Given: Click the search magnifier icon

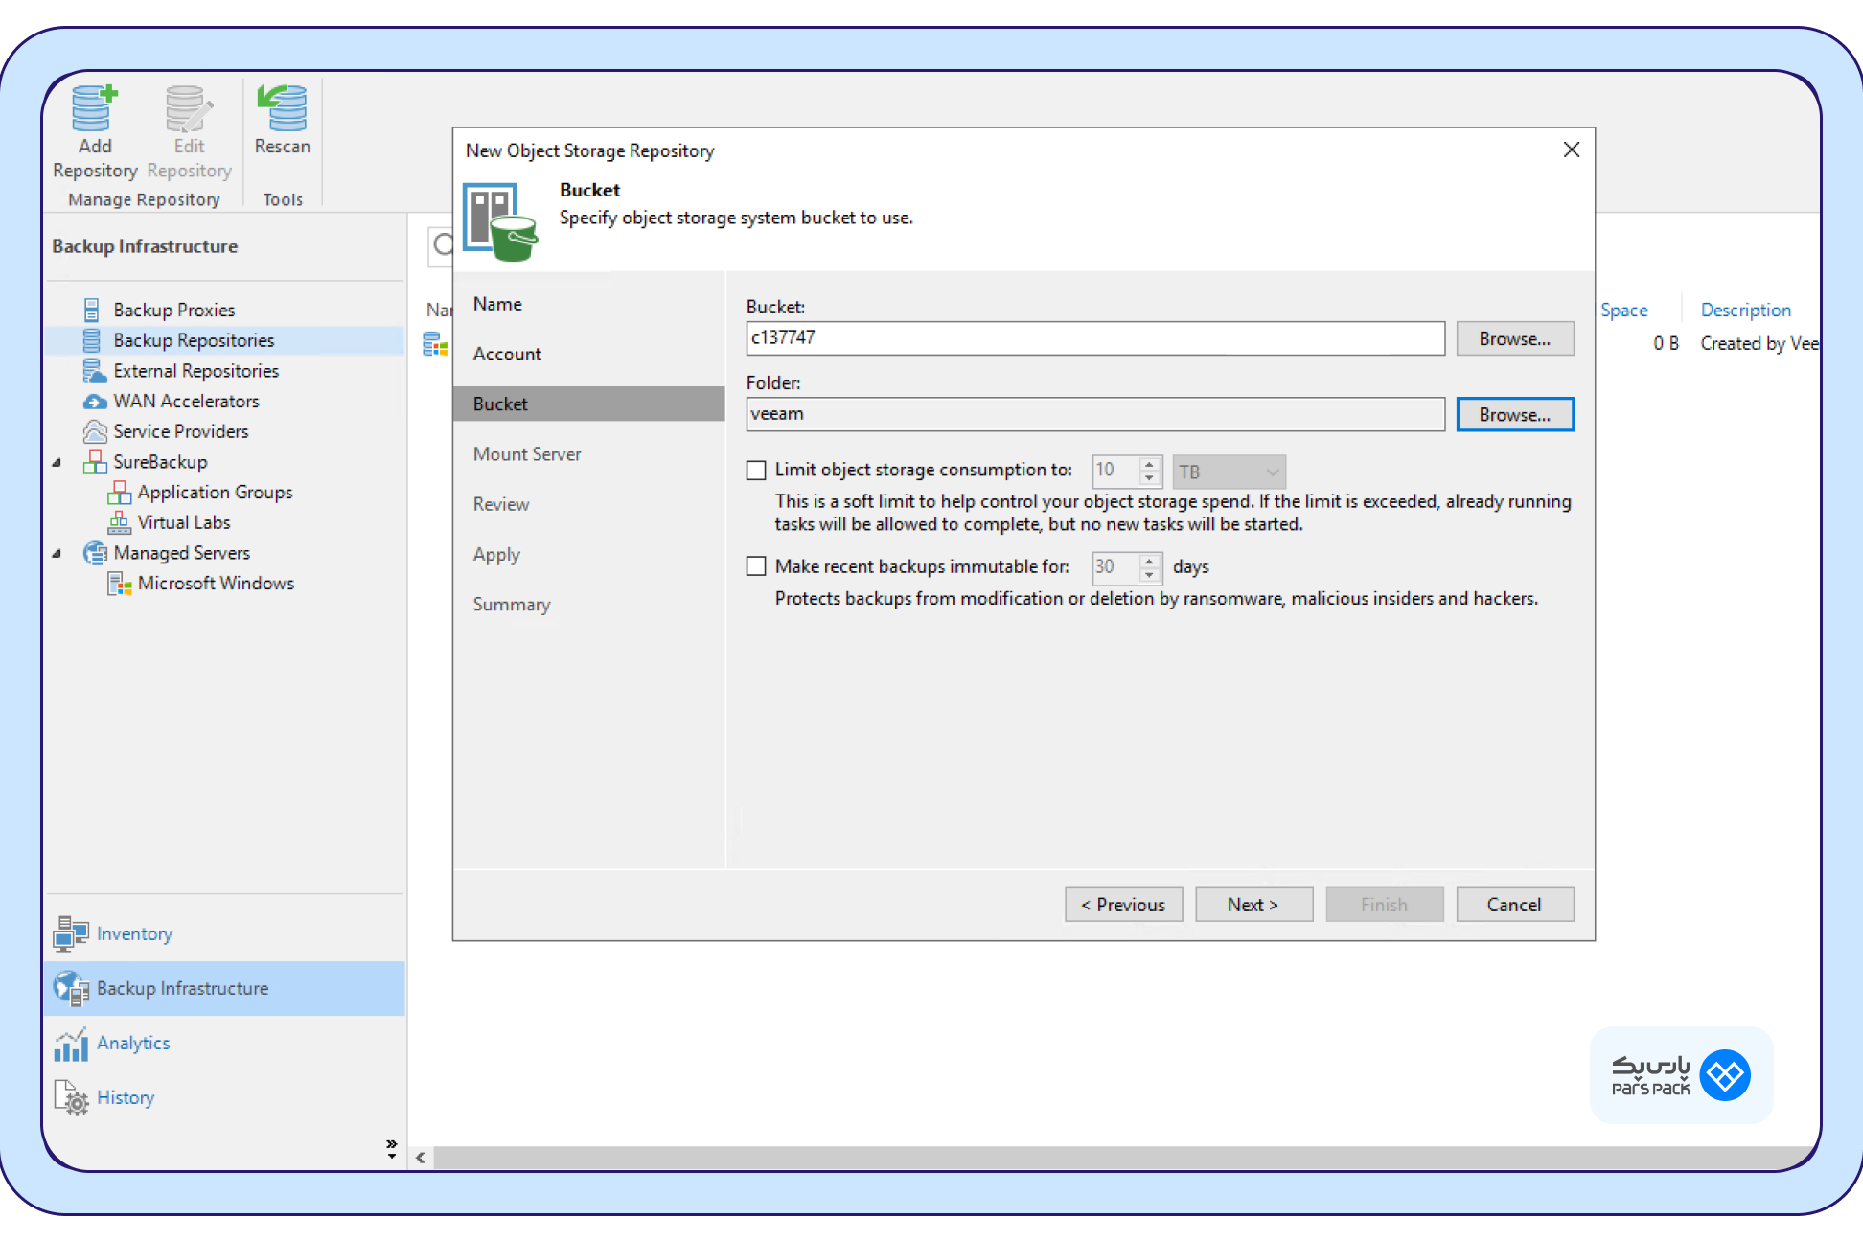Looking at the screenshot, I should point(442,245).
